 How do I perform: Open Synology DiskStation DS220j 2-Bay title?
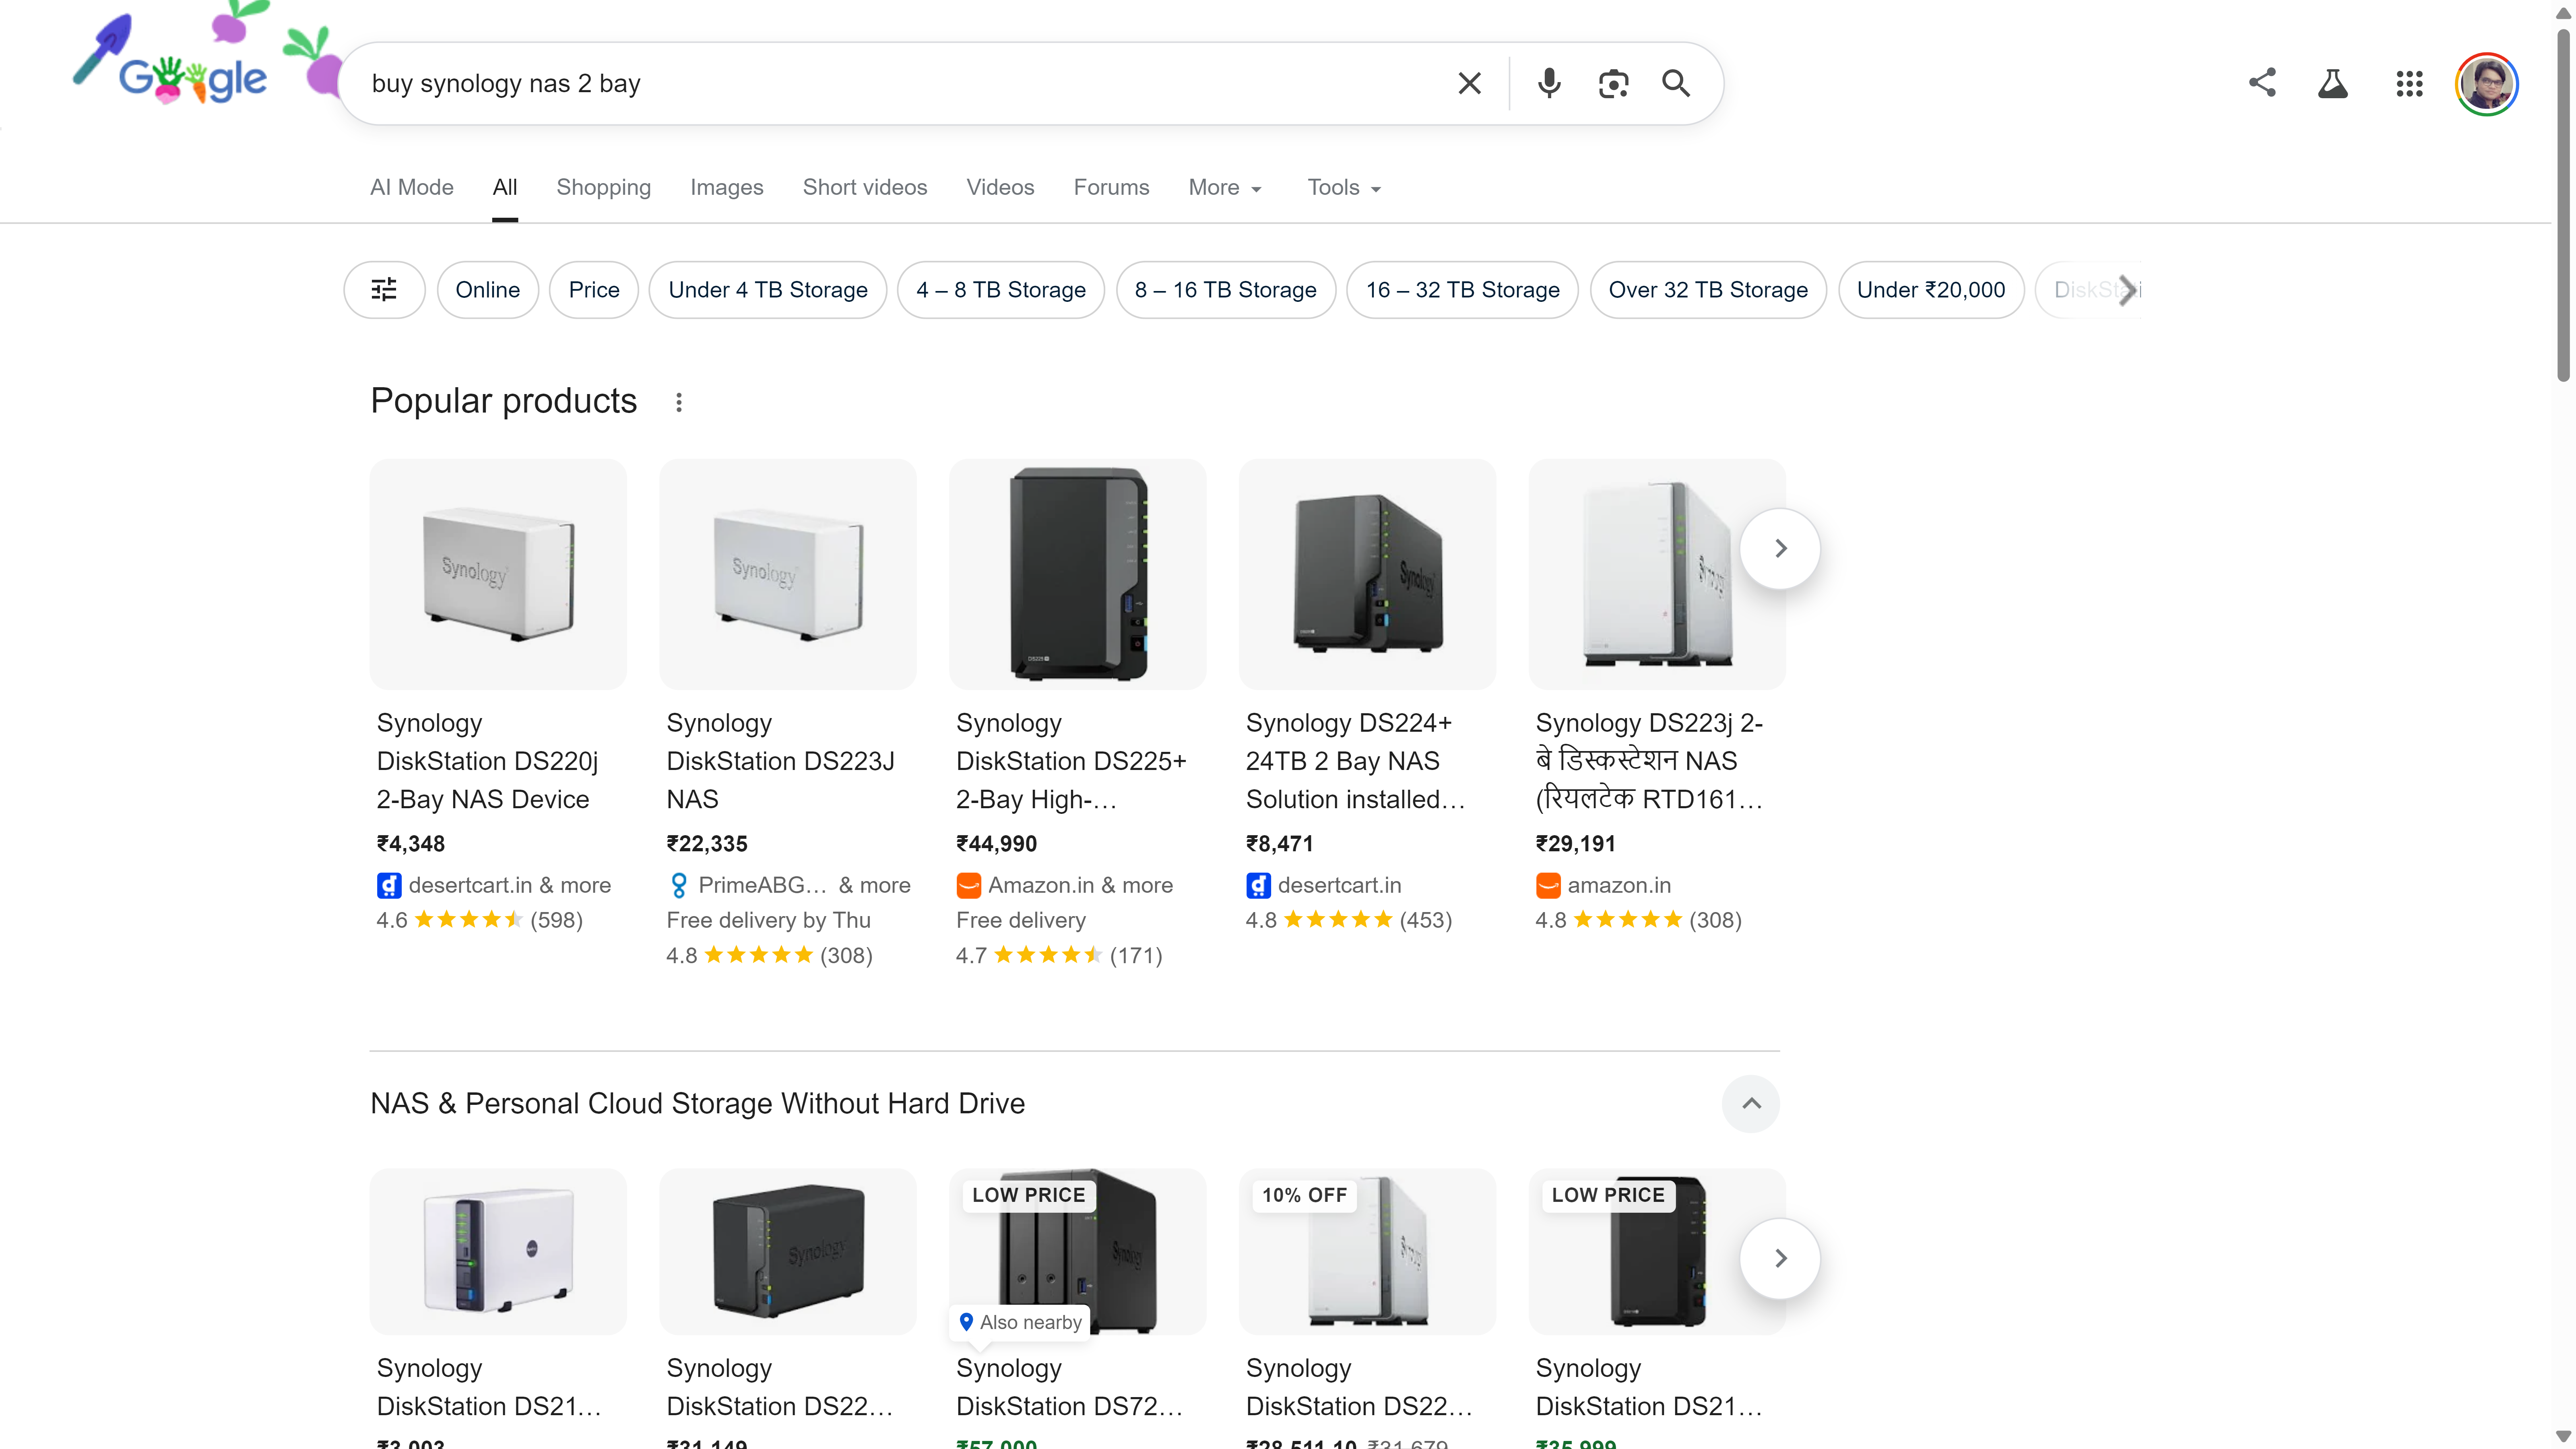click(x=487, y=761)
